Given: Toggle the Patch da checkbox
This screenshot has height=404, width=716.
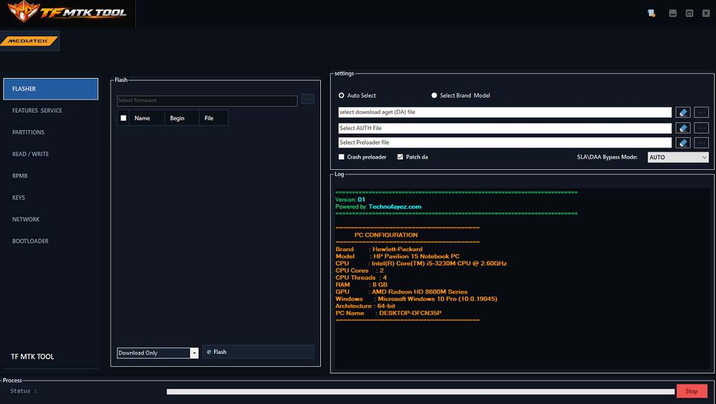Looking at the screenshot, I should [400, 157].
